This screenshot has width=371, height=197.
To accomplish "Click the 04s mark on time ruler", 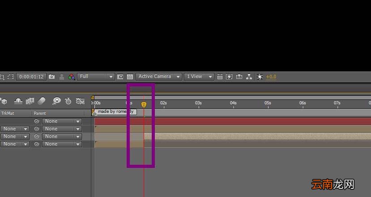I will 233,103.
